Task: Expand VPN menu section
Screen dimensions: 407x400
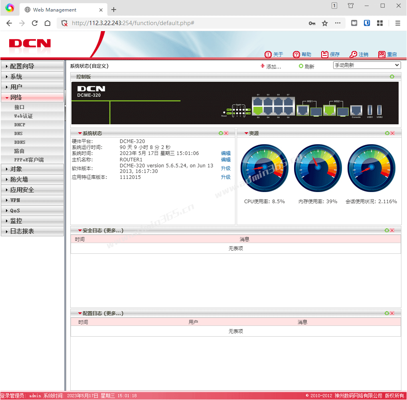Action: [x=32, y=200]
